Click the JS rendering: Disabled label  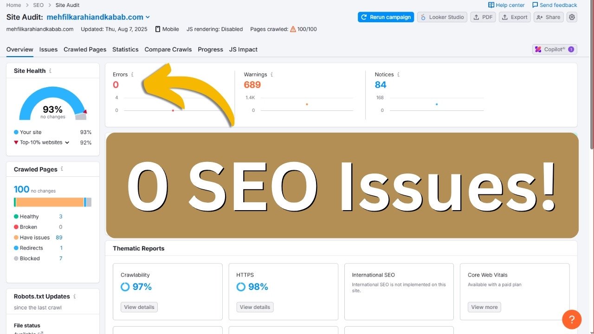(215, 29)
